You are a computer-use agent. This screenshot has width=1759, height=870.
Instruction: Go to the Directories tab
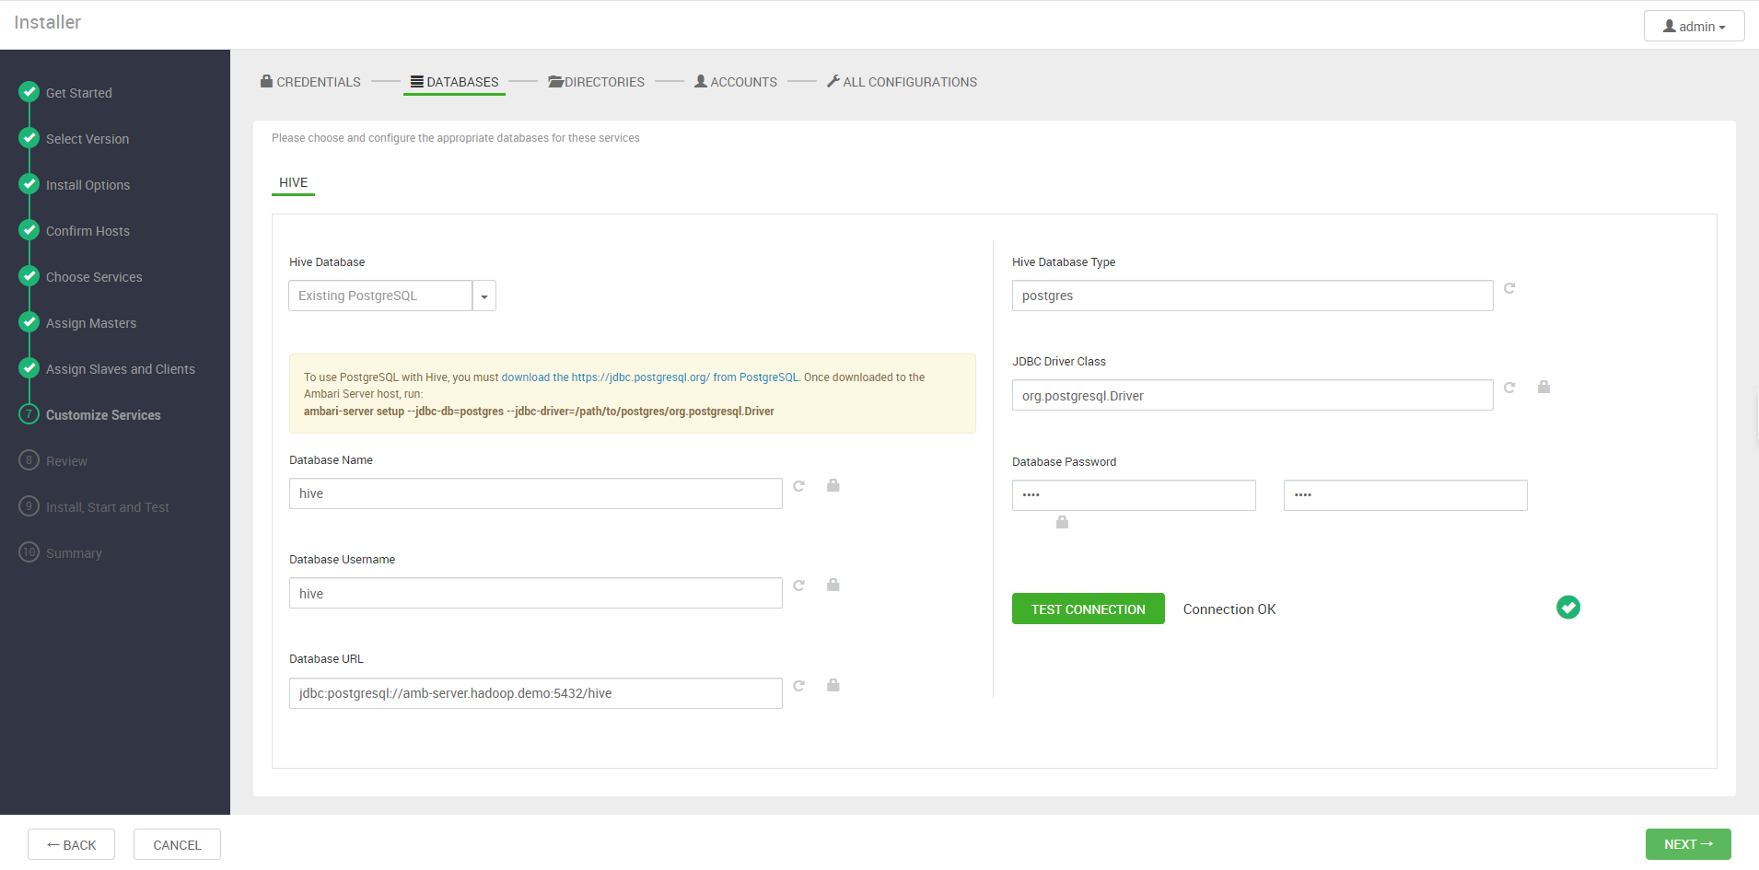coord(596,82)
